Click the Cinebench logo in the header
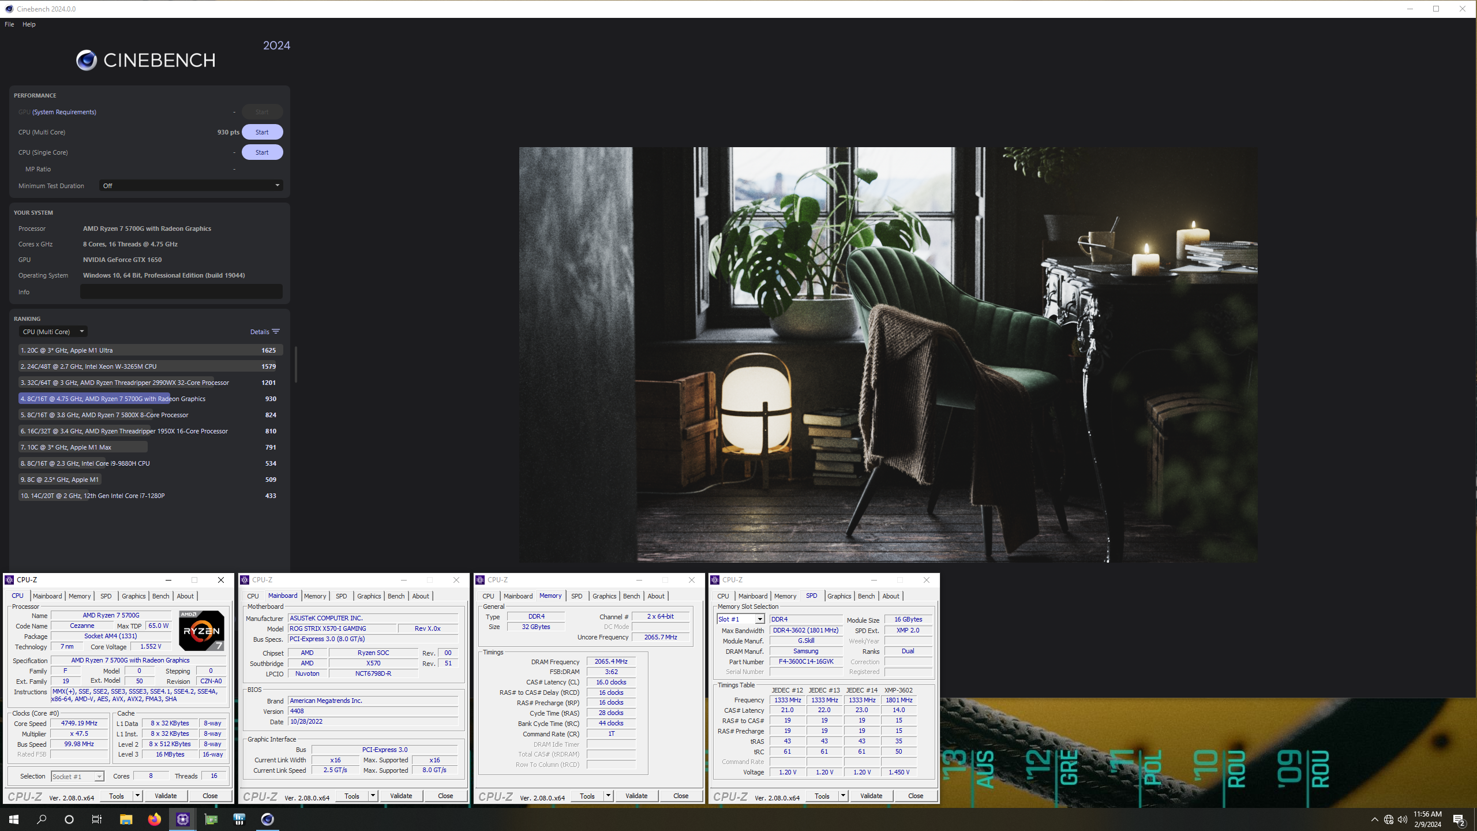 click(x=145, y=60)
